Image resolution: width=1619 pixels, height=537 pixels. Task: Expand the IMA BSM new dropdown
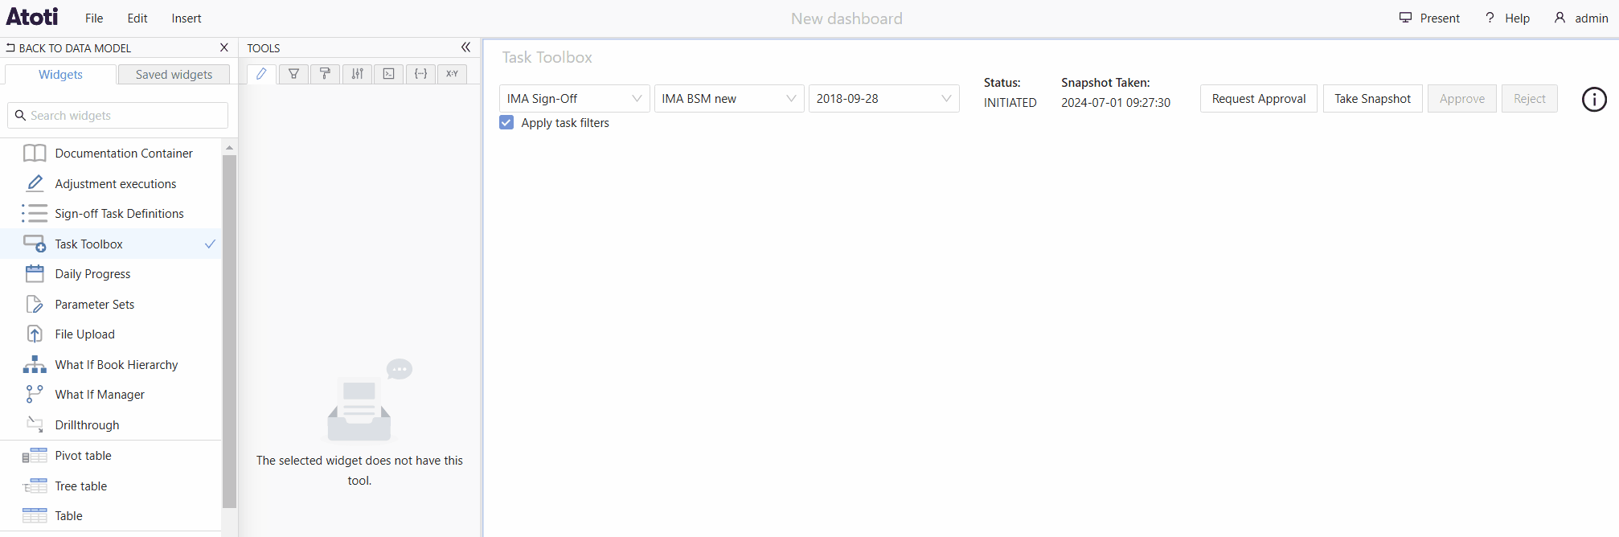point(728,98)
